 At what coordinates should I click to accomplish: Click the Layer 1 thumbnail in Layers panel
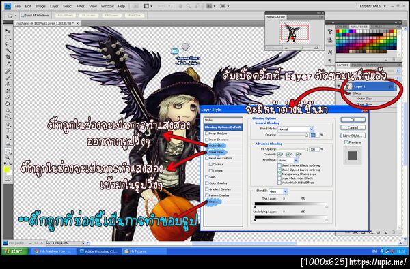pyautogui.click(x=348, y=86)
